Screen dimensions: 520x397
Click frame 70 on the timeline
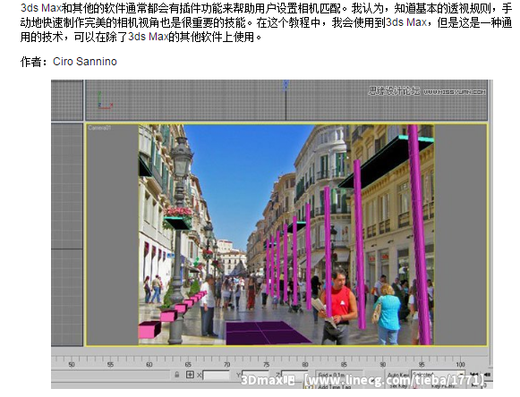(226, 364)
